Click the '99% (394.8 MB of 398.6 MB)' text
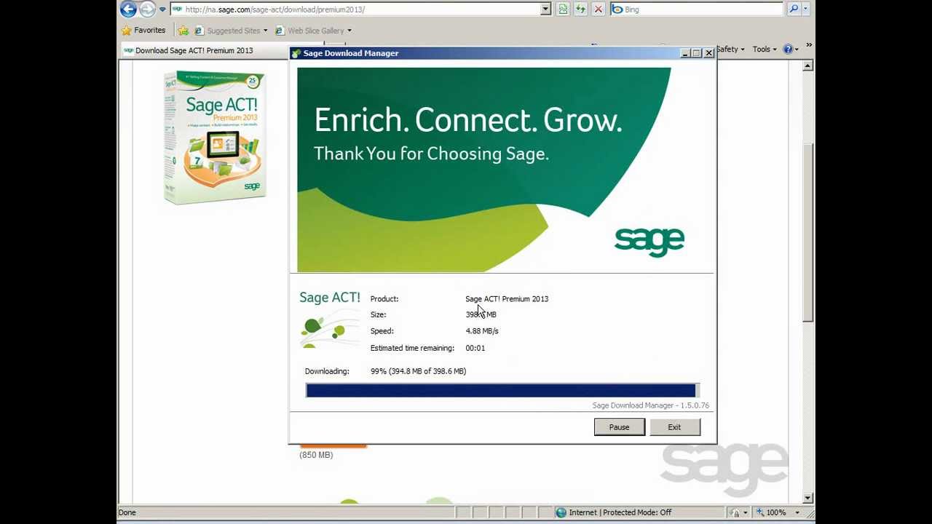 (418, 371)
